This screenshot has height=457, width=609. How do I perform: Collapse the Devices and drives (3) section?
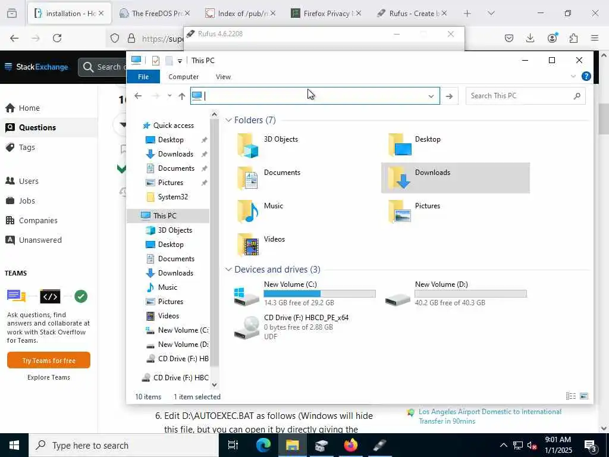coord(228,270)
